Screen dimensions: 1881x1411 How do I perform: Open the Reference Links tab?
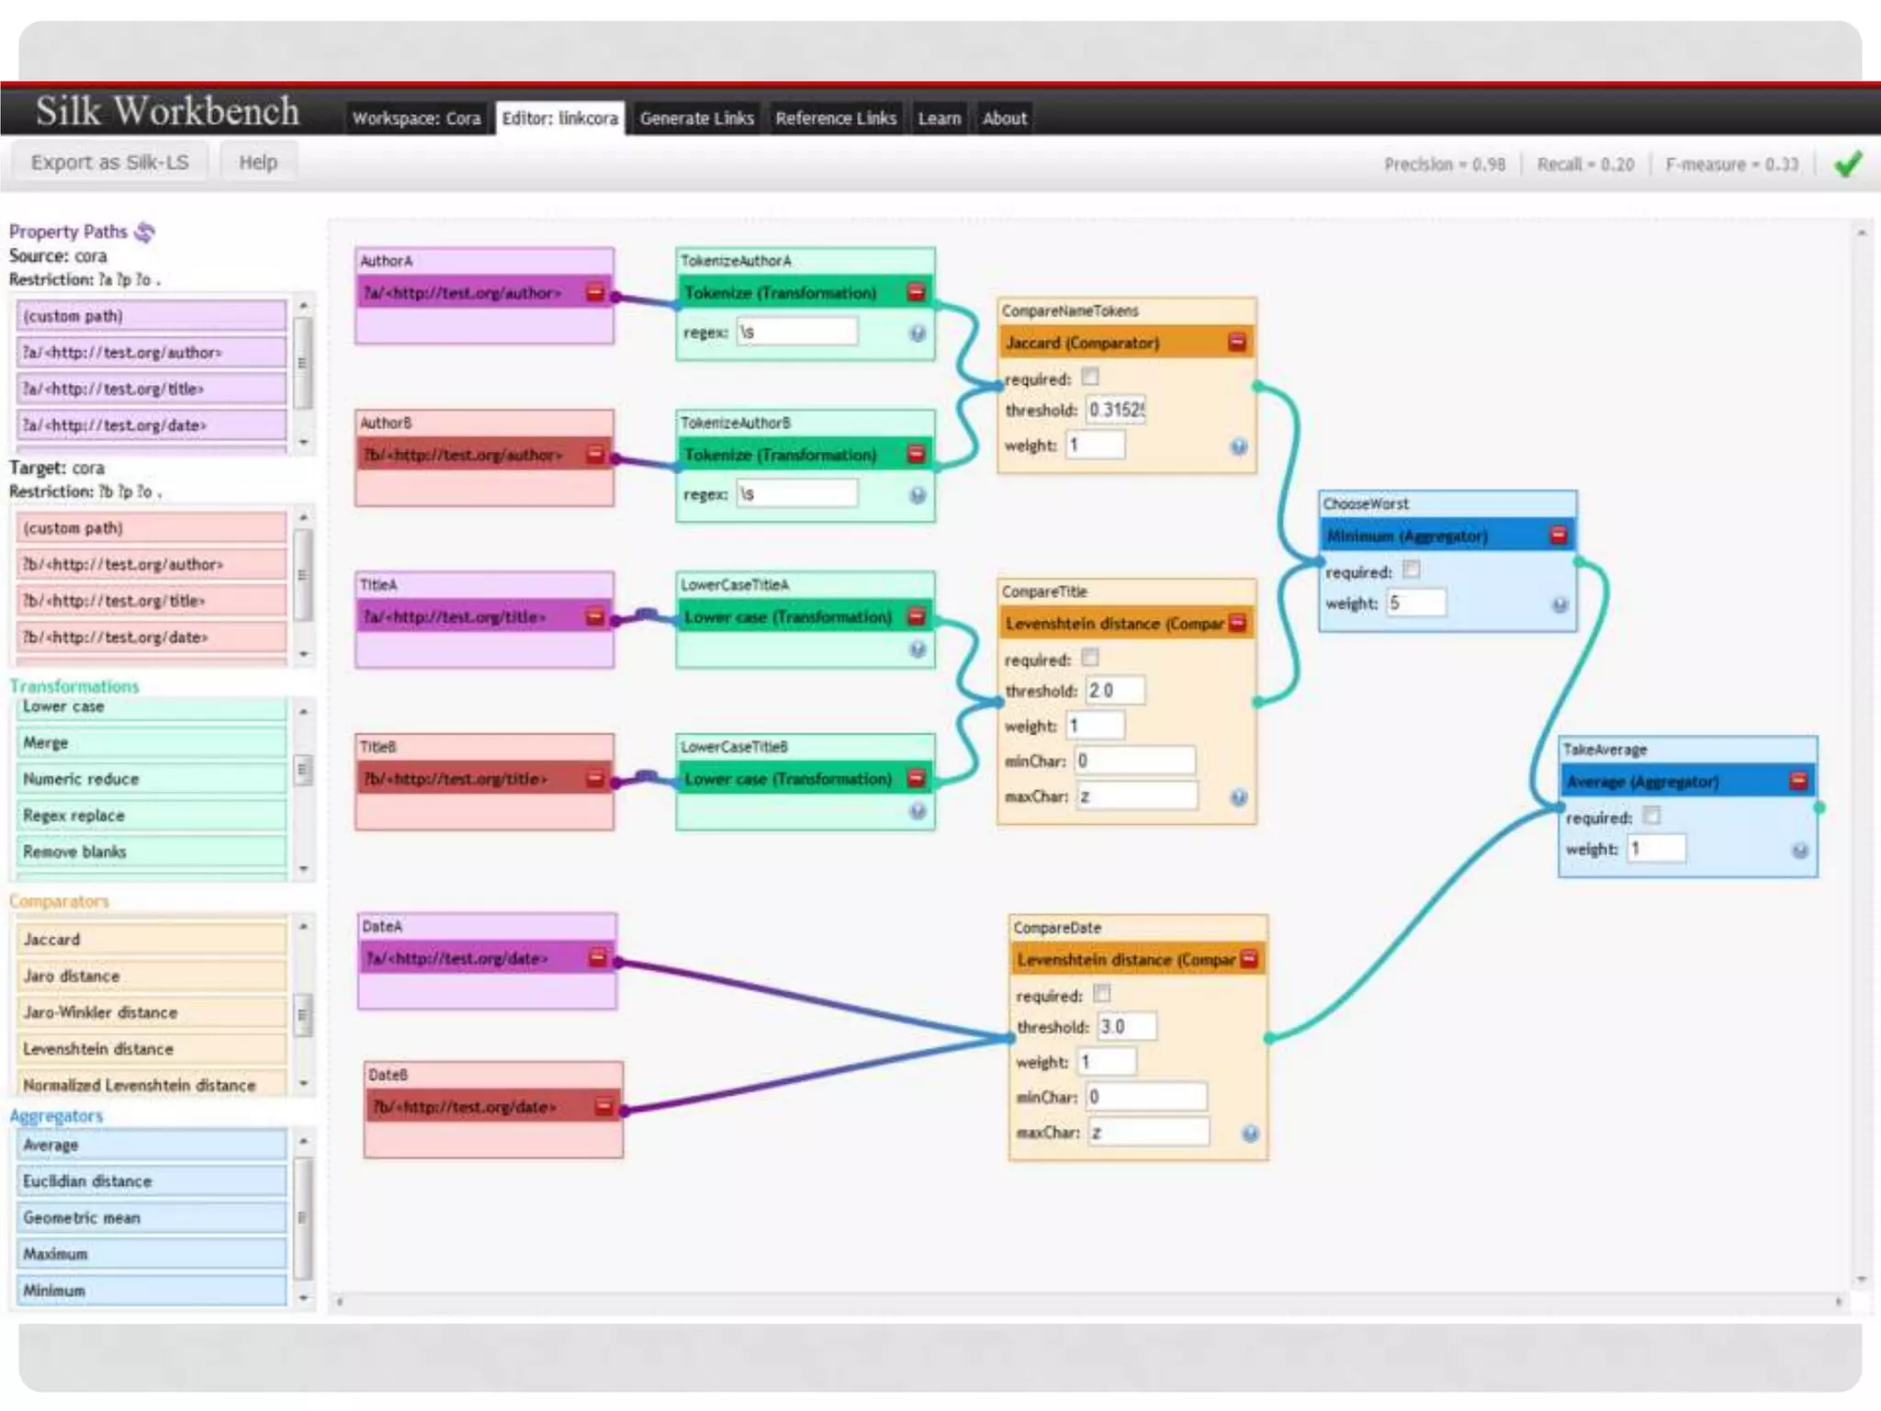coord(835,119)
